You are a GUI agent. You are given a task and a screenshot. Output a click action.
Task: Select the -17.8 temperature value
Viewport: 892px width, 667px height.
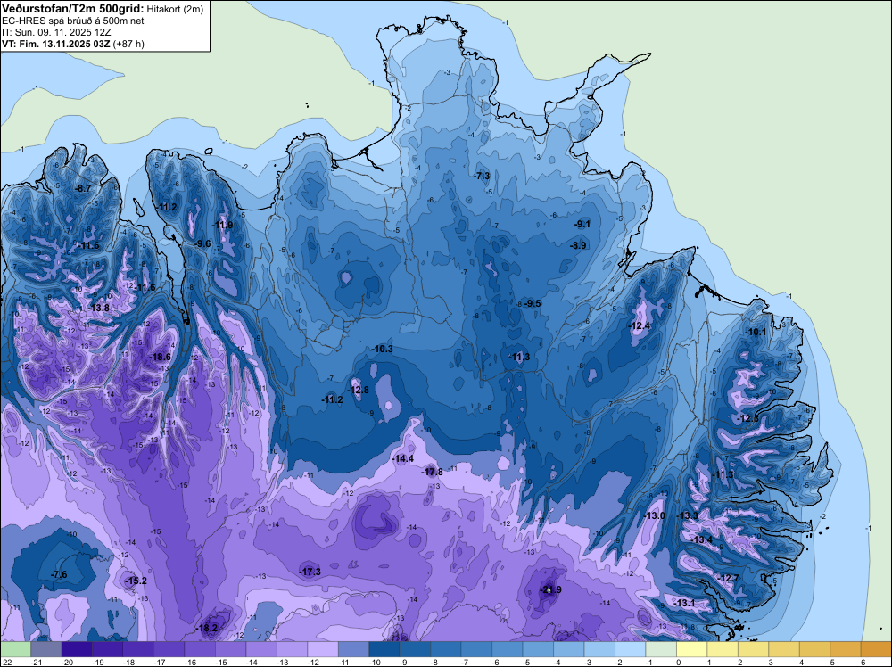(x=432, y=472)
